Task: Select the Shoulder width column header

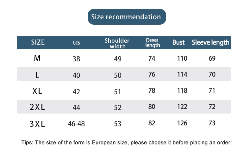Action: (117, 43)
